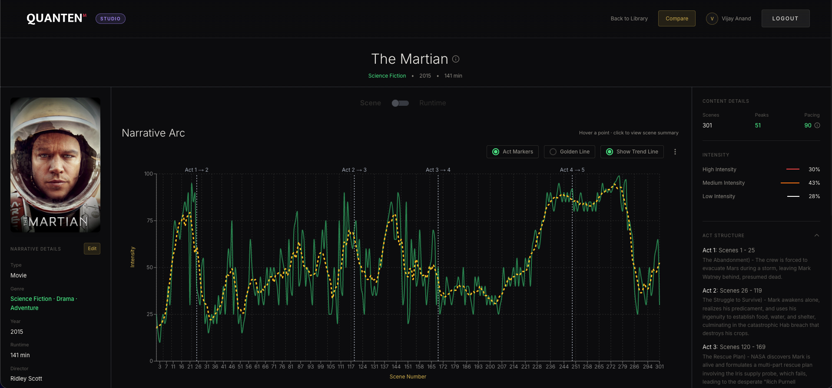Click the Pacing info icon
This screenshot has width=832, height=388.
tap(817, 125)
